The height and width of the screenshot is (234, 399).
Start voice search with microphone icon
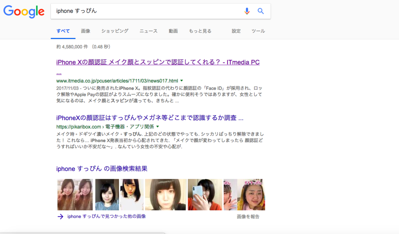click(247, 11)
